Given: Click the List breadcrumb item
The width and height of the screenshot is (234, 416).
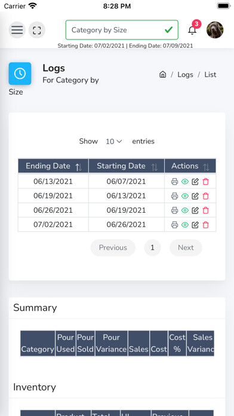Looking at the screenshot, I should (210, 75).
